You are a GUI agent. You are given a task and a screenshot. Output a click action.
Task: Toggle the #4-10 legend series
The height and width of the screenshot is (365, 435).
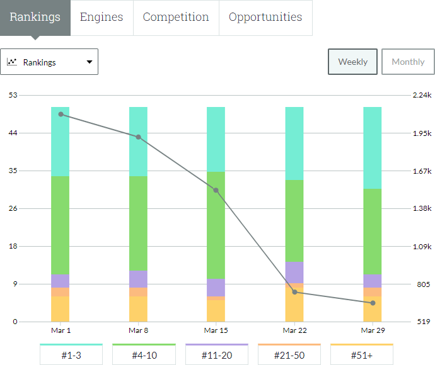[144, 355]
